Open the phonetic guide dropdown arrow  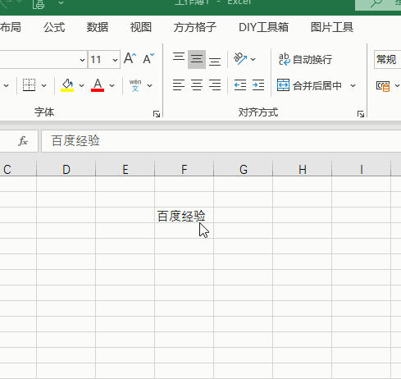[149, 85]
